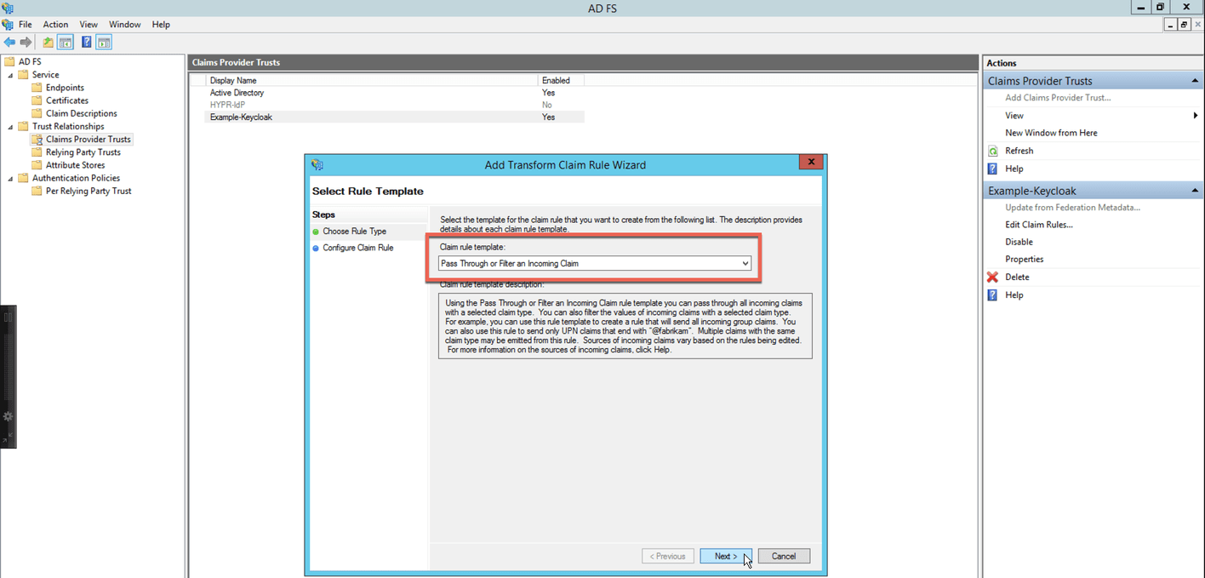Select Certificates in the console tree
1205x578 pixels.
[67, 100]
